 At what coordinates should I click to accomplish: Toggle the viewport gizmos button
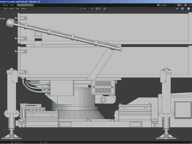point(182,9)
